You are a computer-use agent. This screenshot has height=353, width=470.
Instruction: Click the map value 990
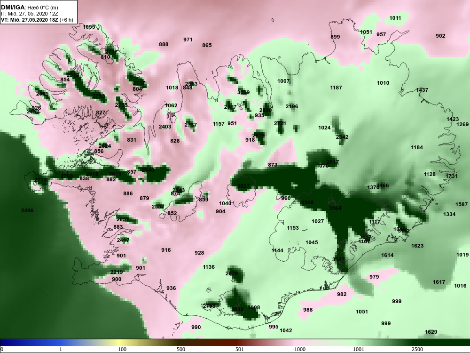click(196, 327)
